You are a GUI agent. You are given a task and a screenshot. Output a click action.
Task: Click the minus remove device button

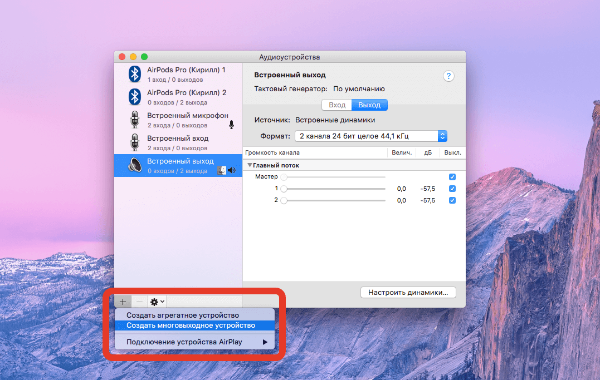pyautogui.click(x=140, y=302)
